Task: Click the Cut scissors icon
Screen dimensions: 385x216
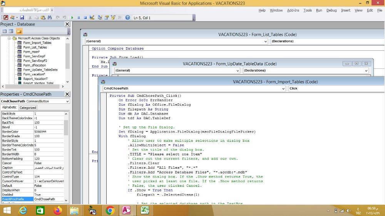Action: coord(30,17)
